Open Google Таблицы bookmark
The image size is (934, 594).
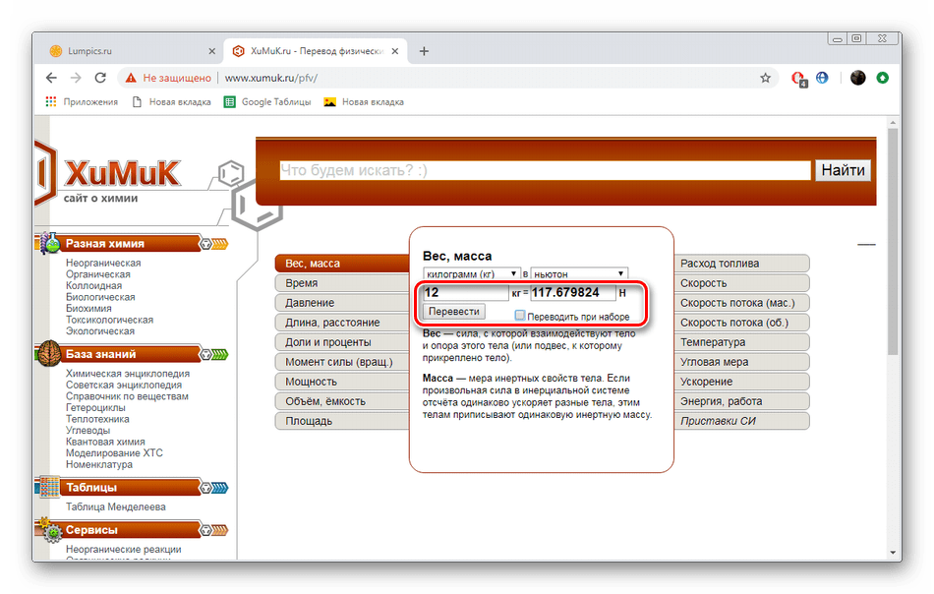click(x=267, y=102)
